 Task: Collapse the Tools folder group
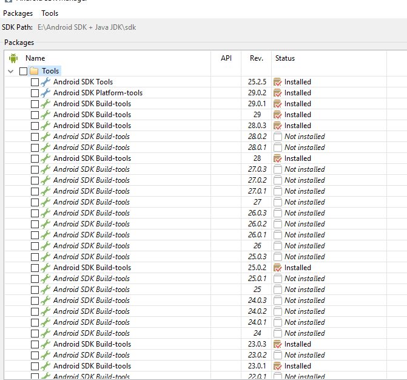(x=11, y=71)
